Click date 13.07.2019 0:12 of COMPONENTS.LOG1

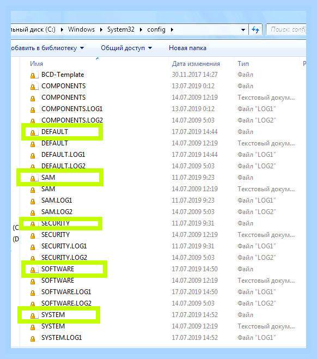[193, 109]
